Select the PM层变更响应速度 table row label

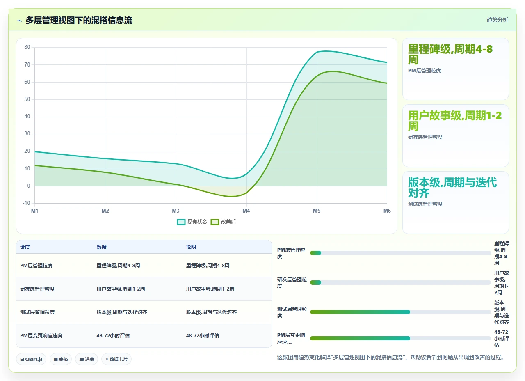pos(41,336)
